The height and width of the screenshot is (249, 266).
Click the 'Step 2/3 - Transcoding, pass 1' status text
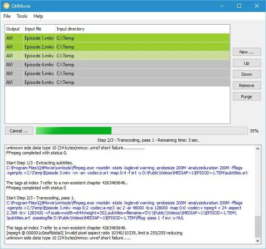126,140
